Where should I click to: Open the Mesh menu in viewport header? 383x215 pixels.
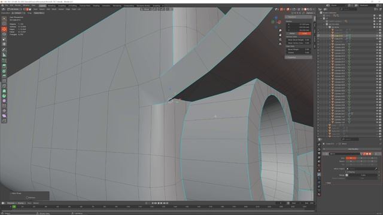(x=54, y=10)
